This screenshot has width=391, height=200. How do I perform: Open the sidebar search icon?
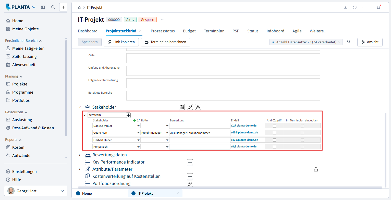point(53,7)
